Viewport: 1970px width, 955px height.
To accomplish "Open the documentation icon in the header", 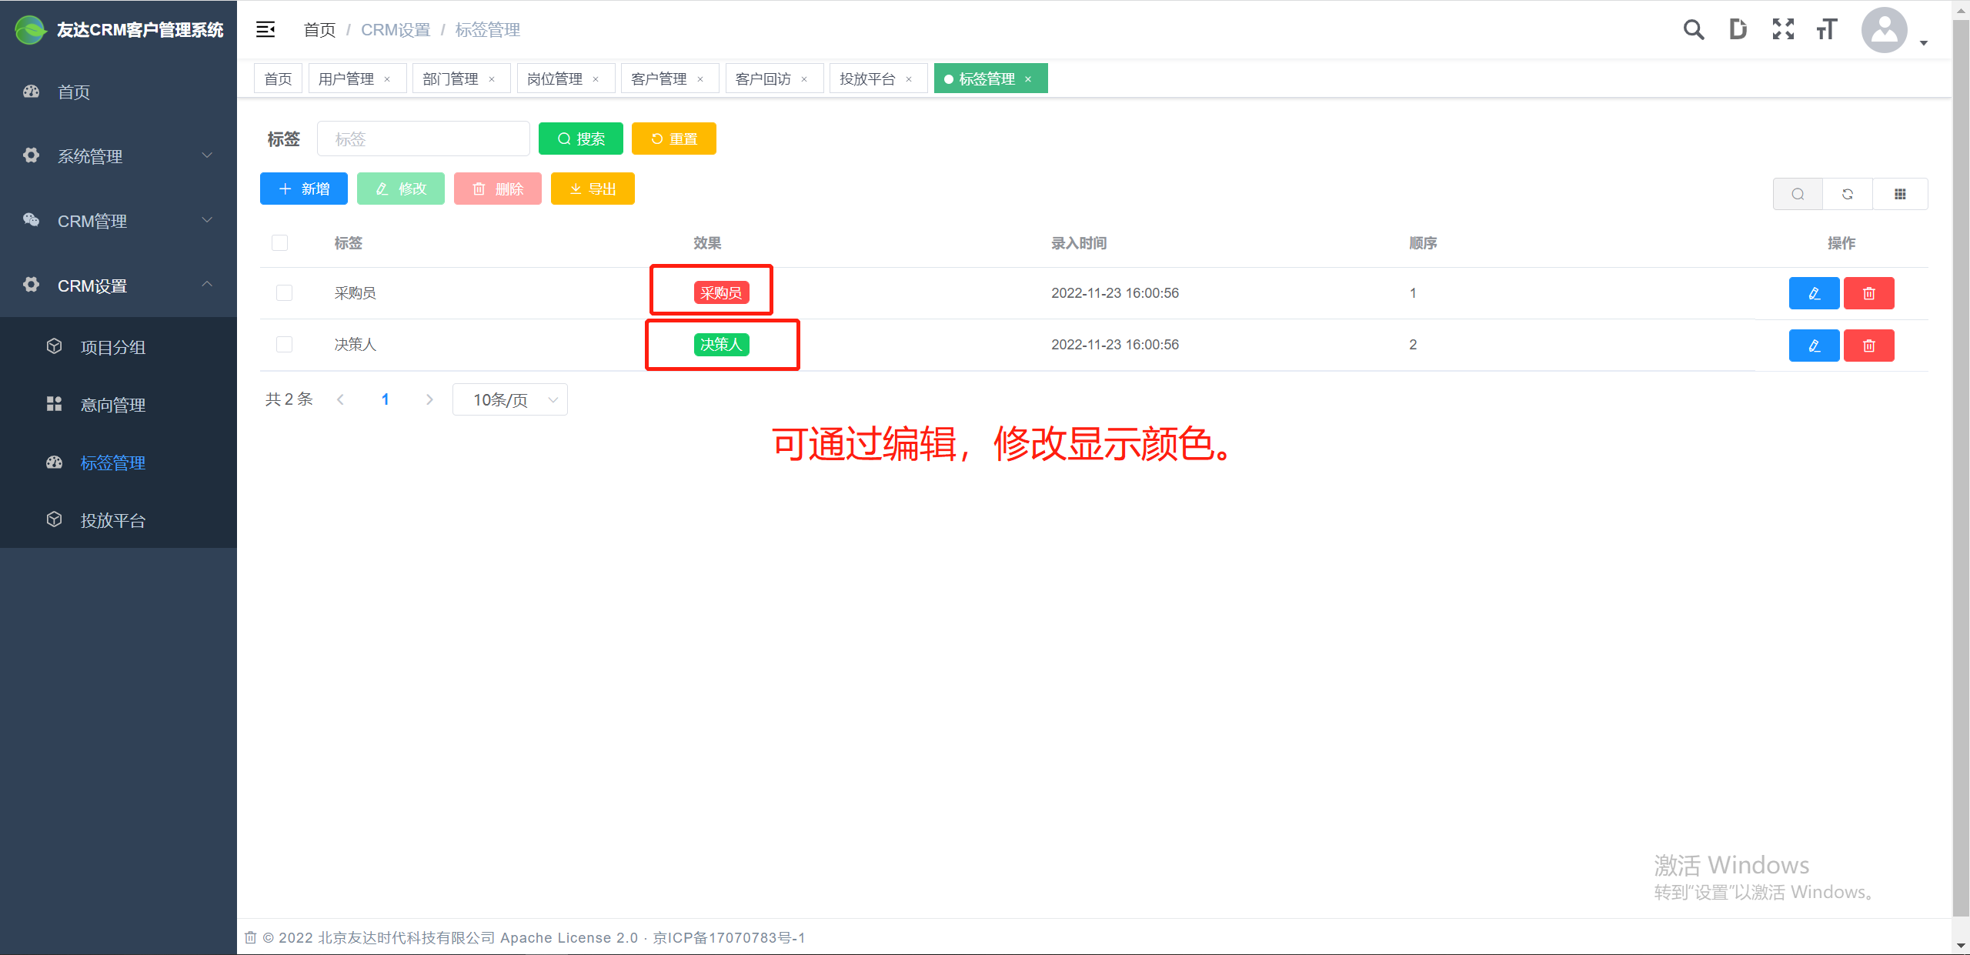I will [1738, 30].
